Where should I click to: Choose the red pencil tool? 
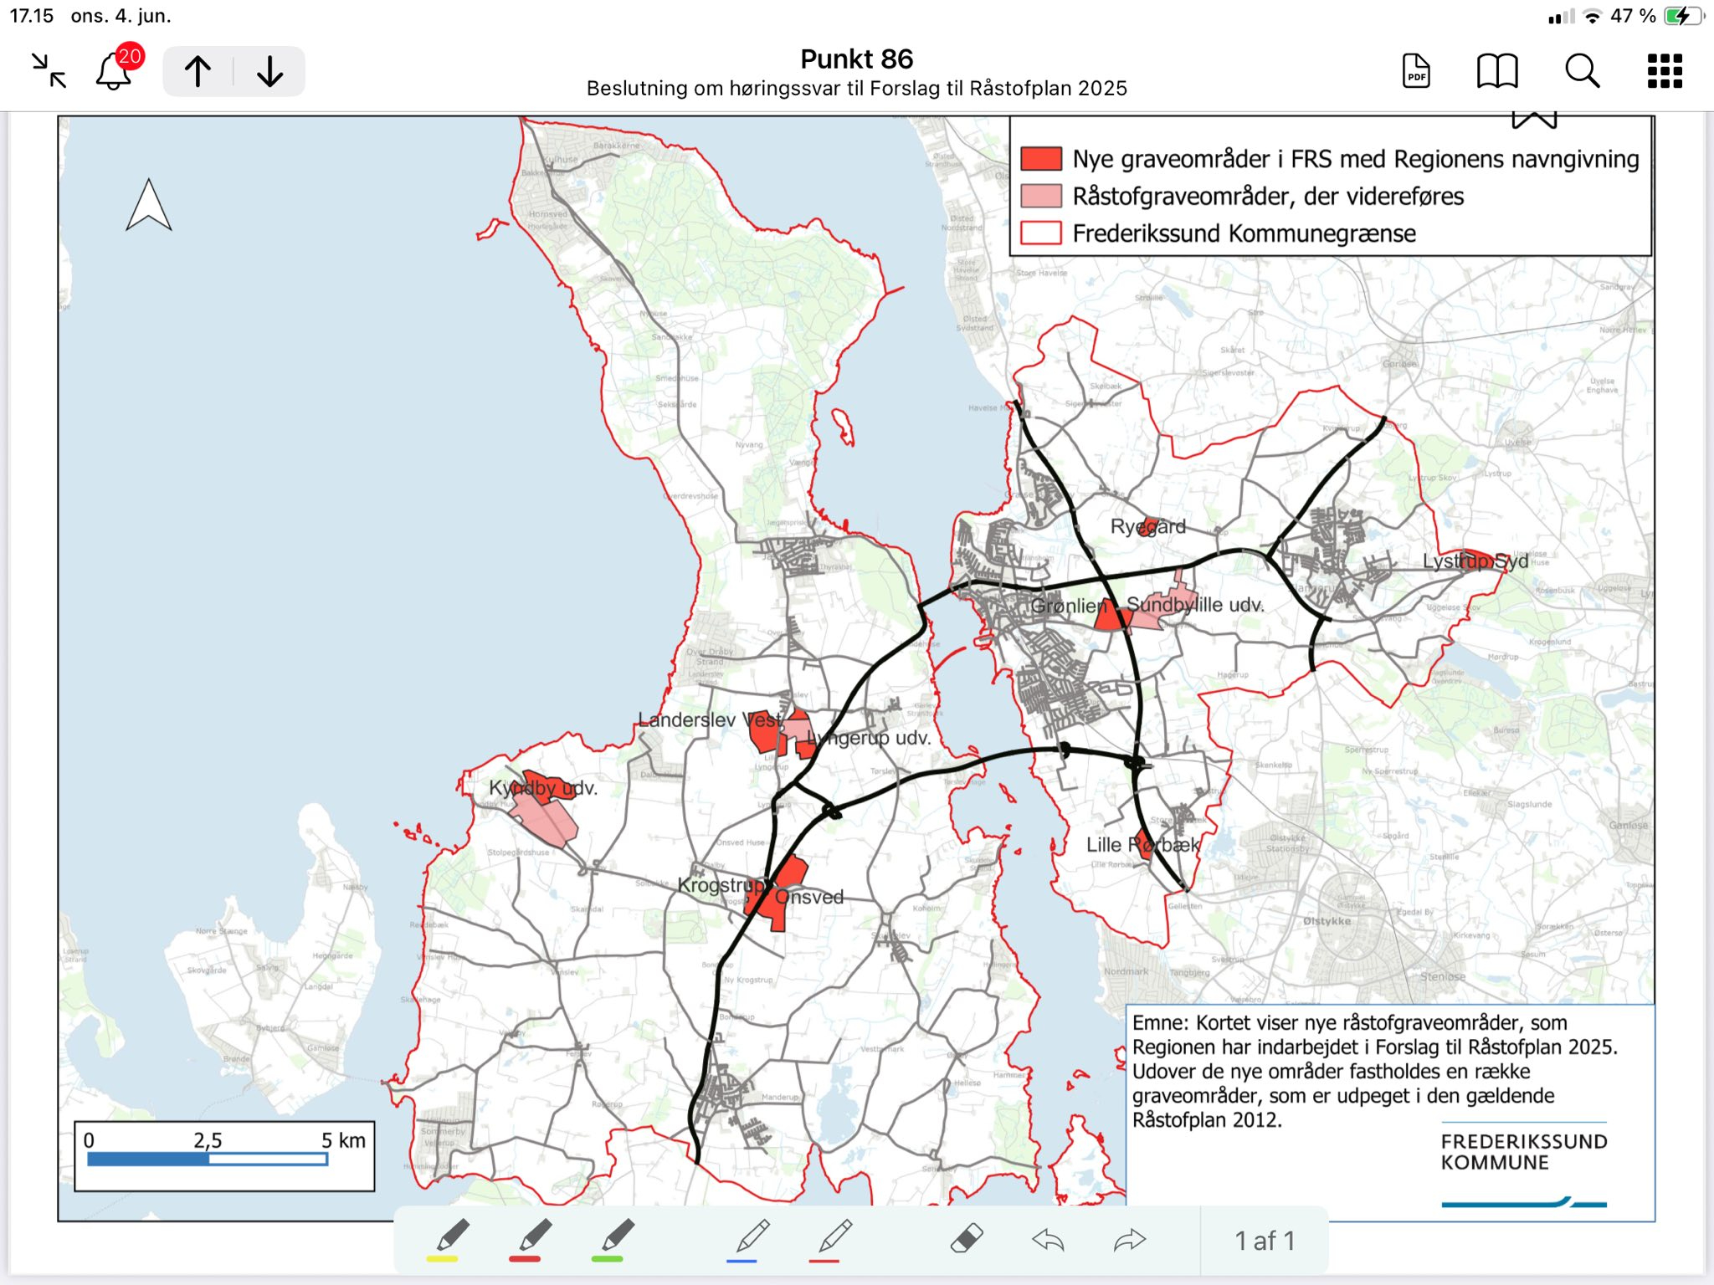[833, 1240]
